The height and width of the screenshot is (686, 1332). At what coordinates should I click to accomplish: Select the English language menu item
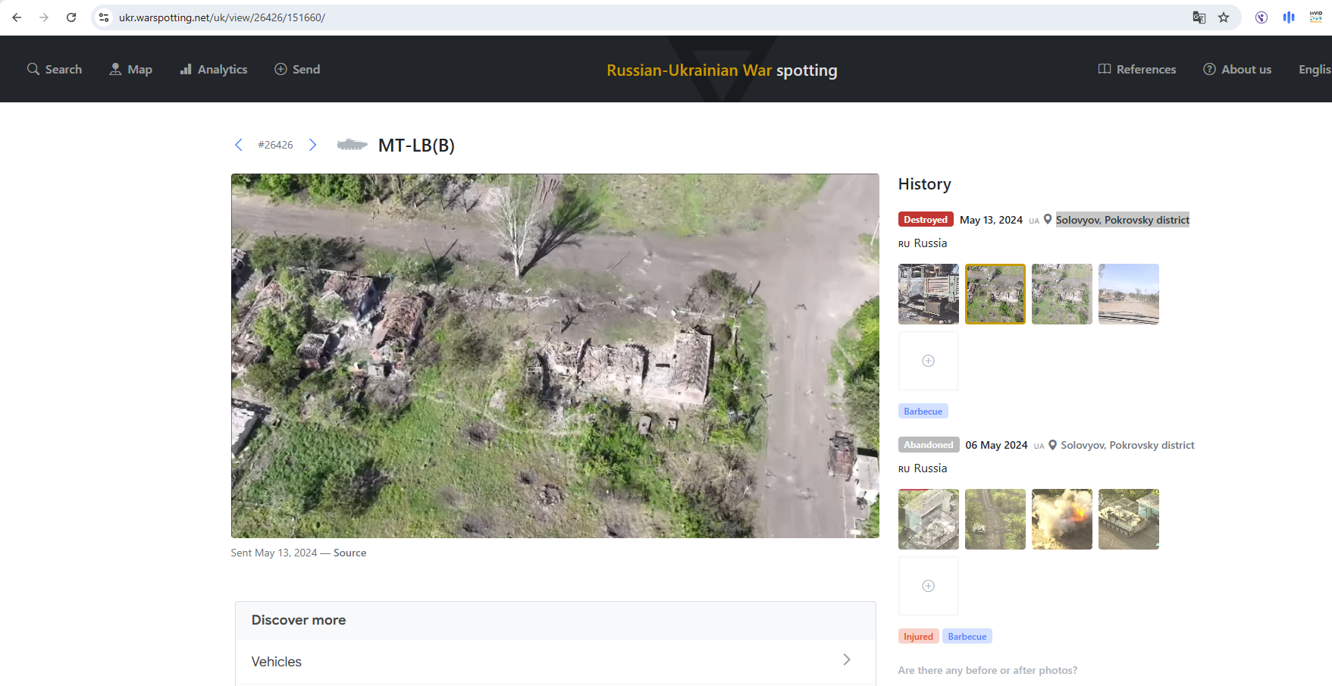point(1315,69)
